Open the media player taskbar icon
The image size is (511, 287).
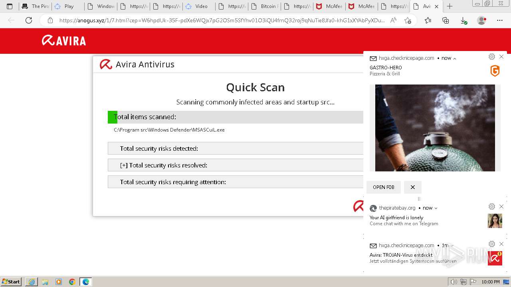[59, 282]
